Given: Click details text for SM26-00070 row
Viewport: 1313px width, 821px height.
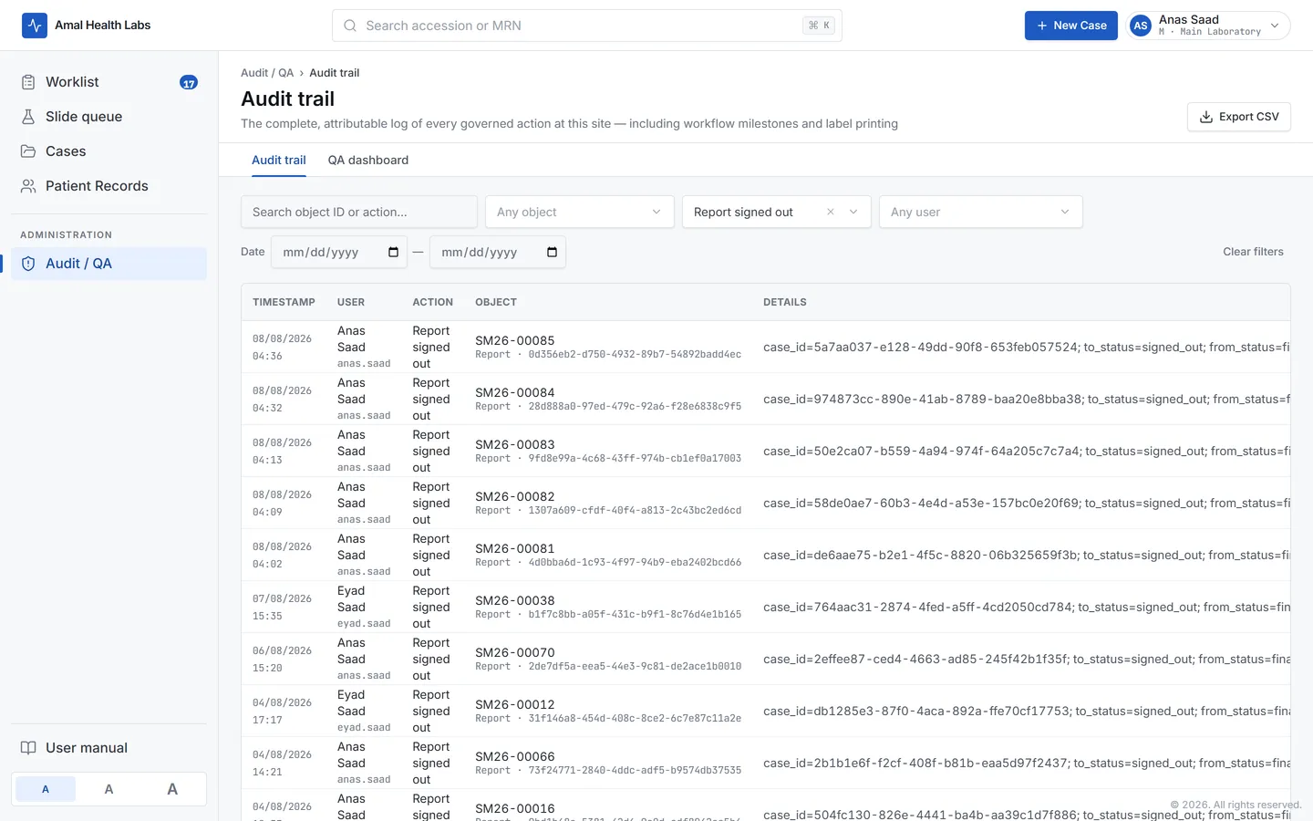Looking at the screenshot, I should [1027, 659].
